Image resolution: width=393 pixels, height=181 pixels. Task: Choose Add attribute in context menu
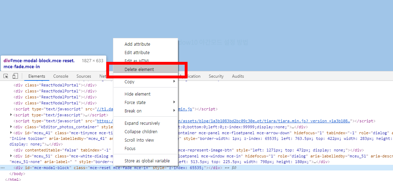pyautogui.click(x=145, y=44)
